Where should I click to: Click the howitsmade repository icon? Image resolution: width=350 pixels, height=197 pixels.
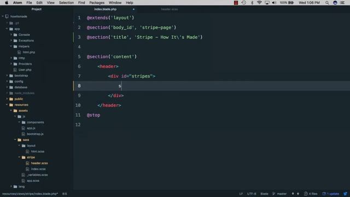coord(7,16)
